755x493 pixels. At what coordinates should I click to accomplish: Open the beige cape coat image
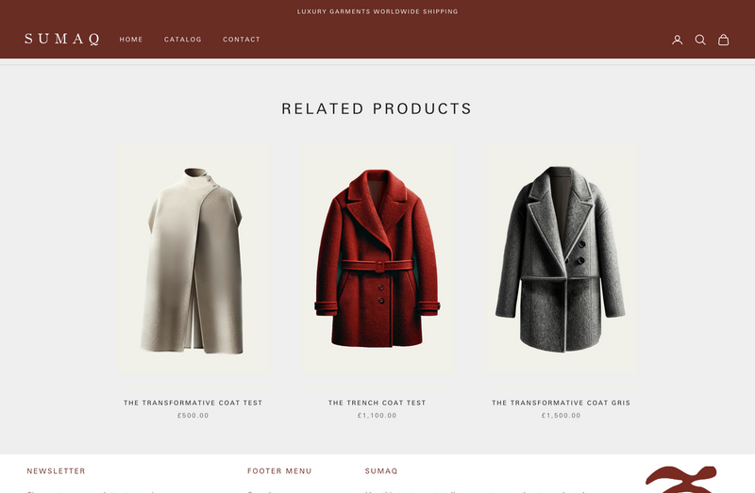point(193,259)
